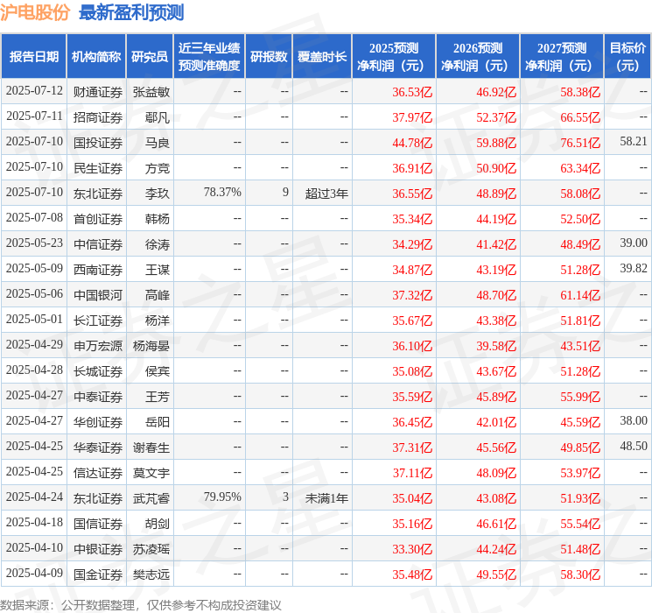Click the 33.30亿 2025 profit value
Screen dimensions: 652x613
tap(412, 549)
